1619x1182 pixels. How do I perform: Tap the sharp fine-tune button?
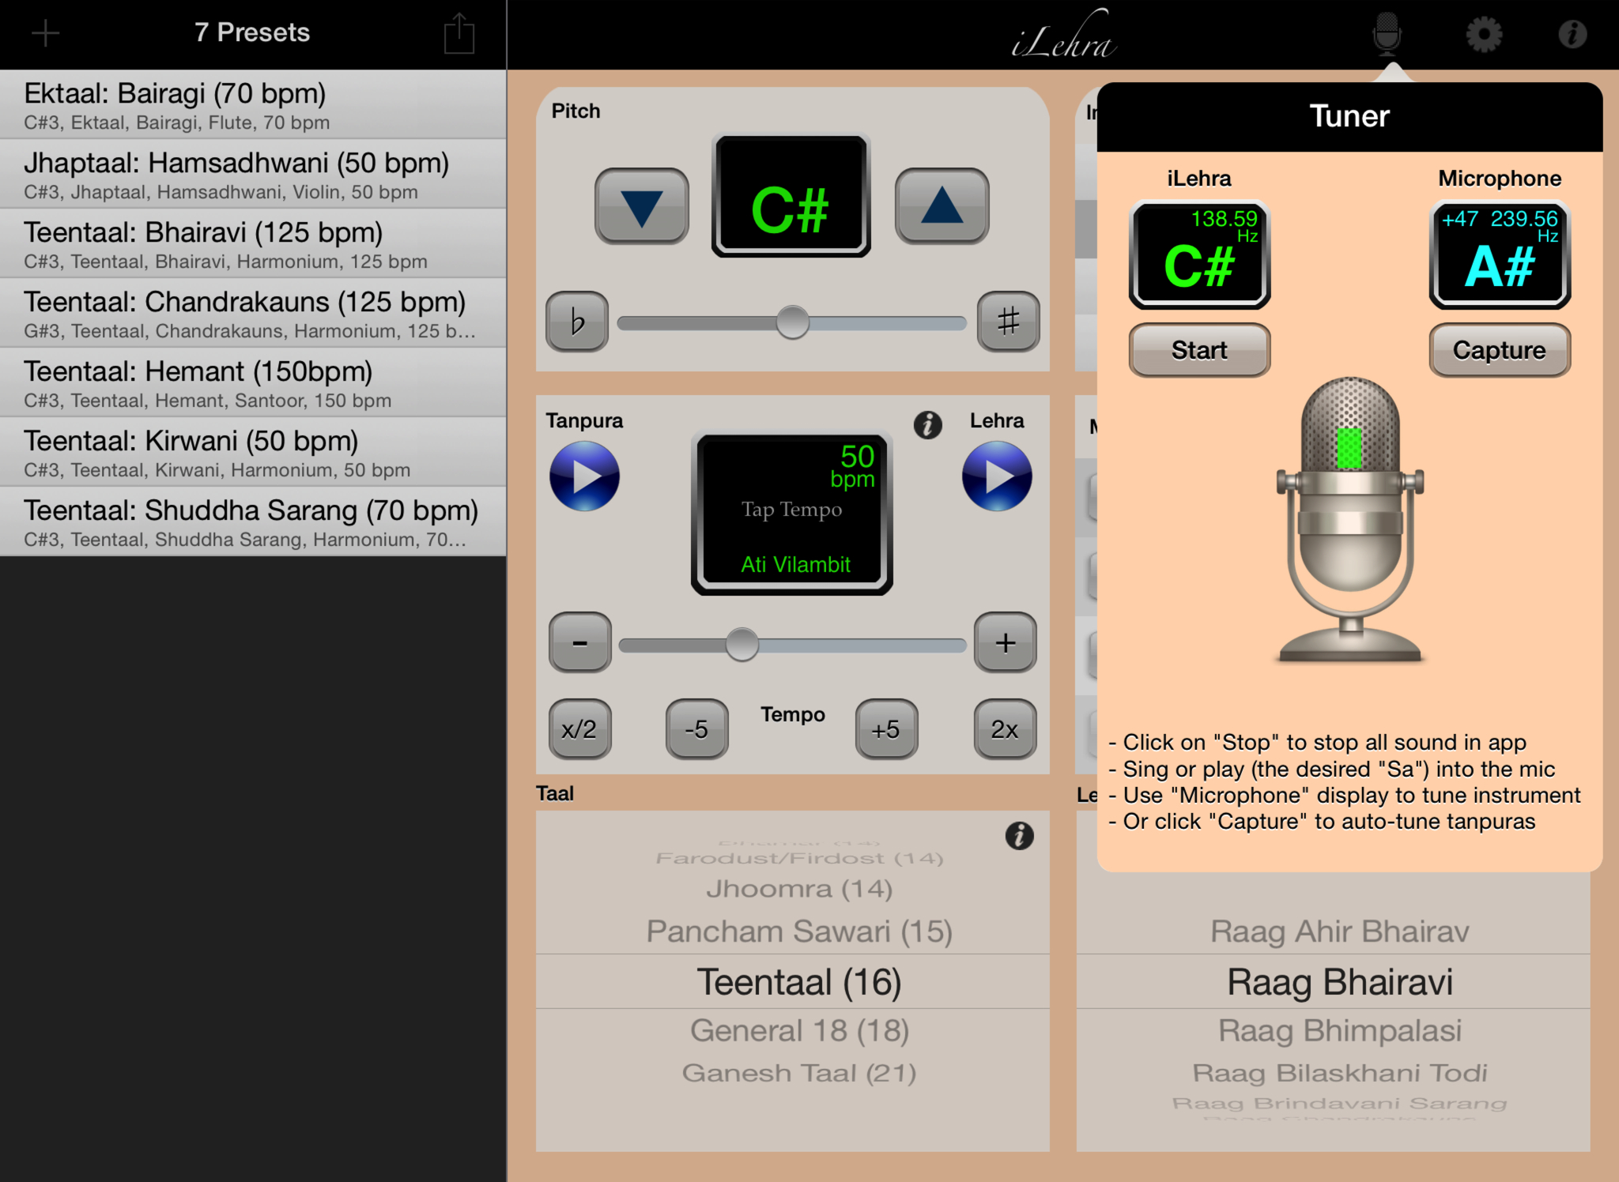[x=1007, y=322]
